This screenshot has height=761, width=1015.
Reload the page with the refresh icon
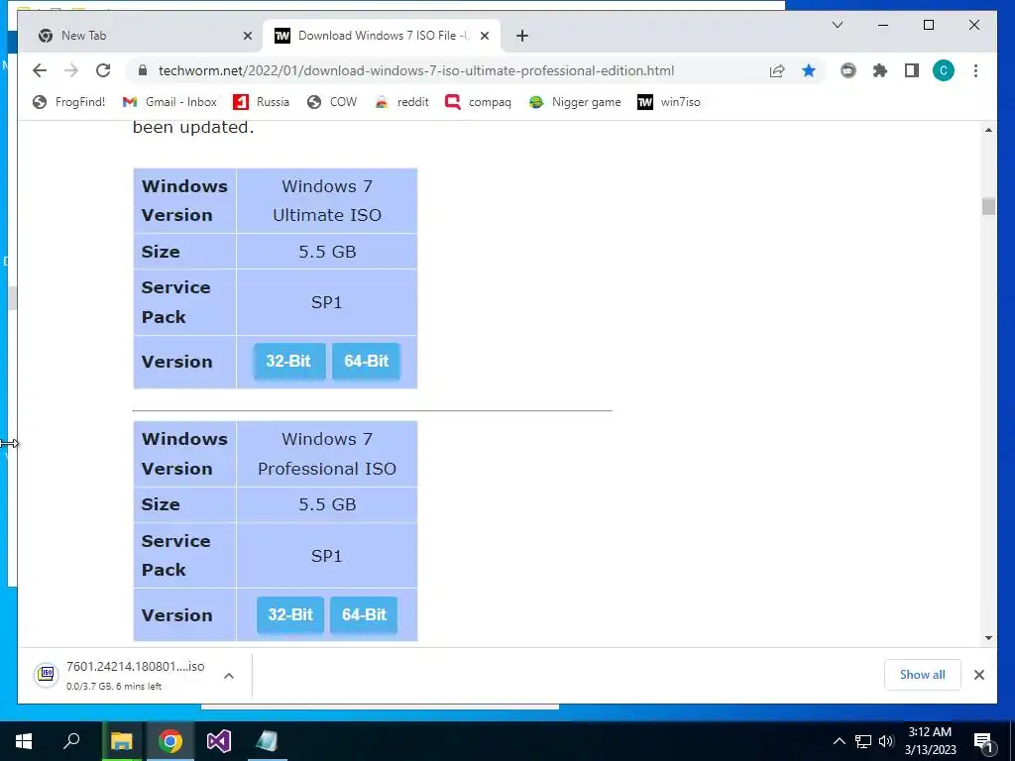(x=103, y=70)
